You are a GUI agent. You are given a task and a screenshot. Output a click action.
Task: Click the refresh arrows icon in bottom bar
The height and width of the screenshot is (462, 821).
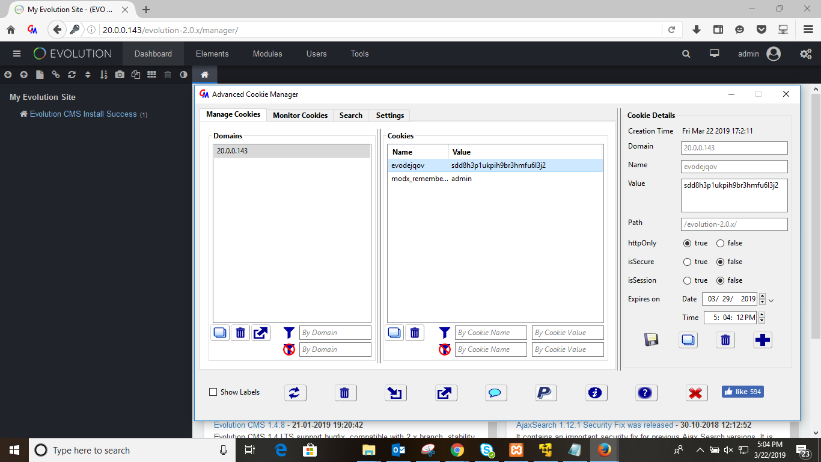(295, 393)
